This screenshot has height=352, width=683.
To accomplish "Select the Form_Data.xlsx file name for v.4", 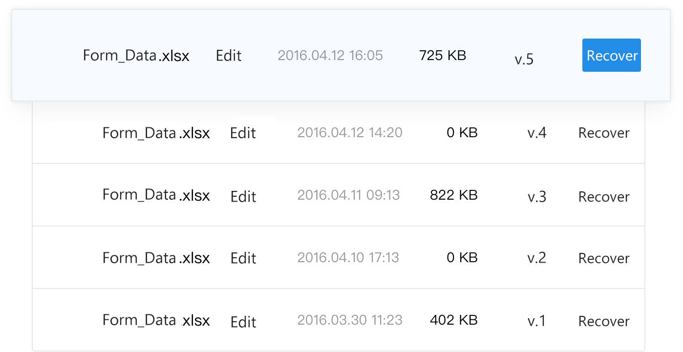I will click(156, 133).
